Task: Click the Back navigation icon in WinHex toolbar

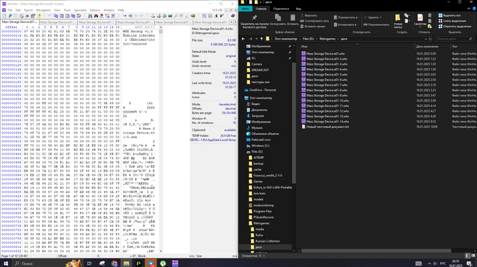Action: coord(136,16)
